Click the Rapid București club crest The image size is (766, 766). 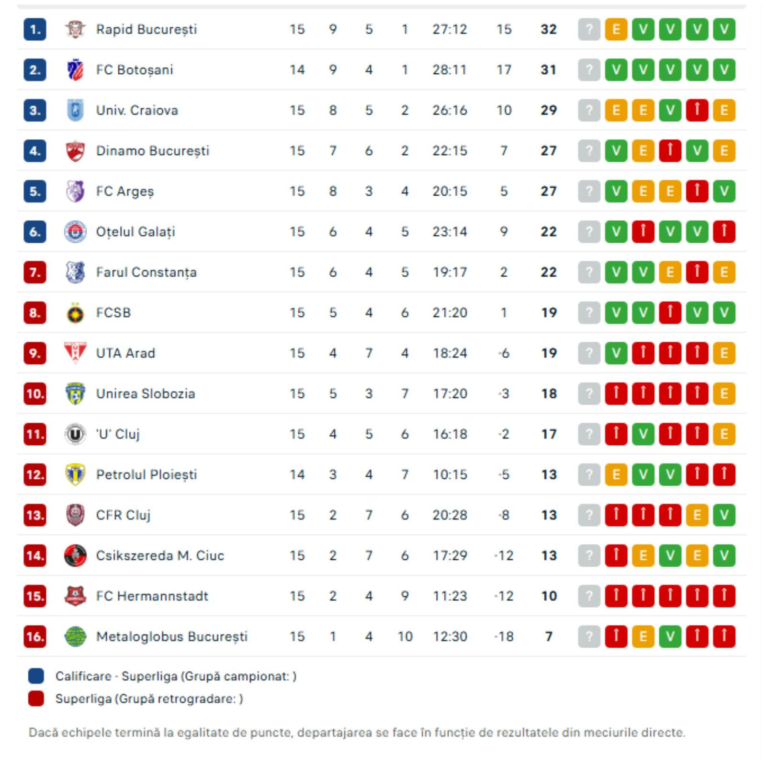coord(75,29)
